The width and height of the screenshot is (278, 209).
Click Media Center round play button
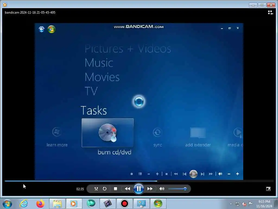pos(193,174)
